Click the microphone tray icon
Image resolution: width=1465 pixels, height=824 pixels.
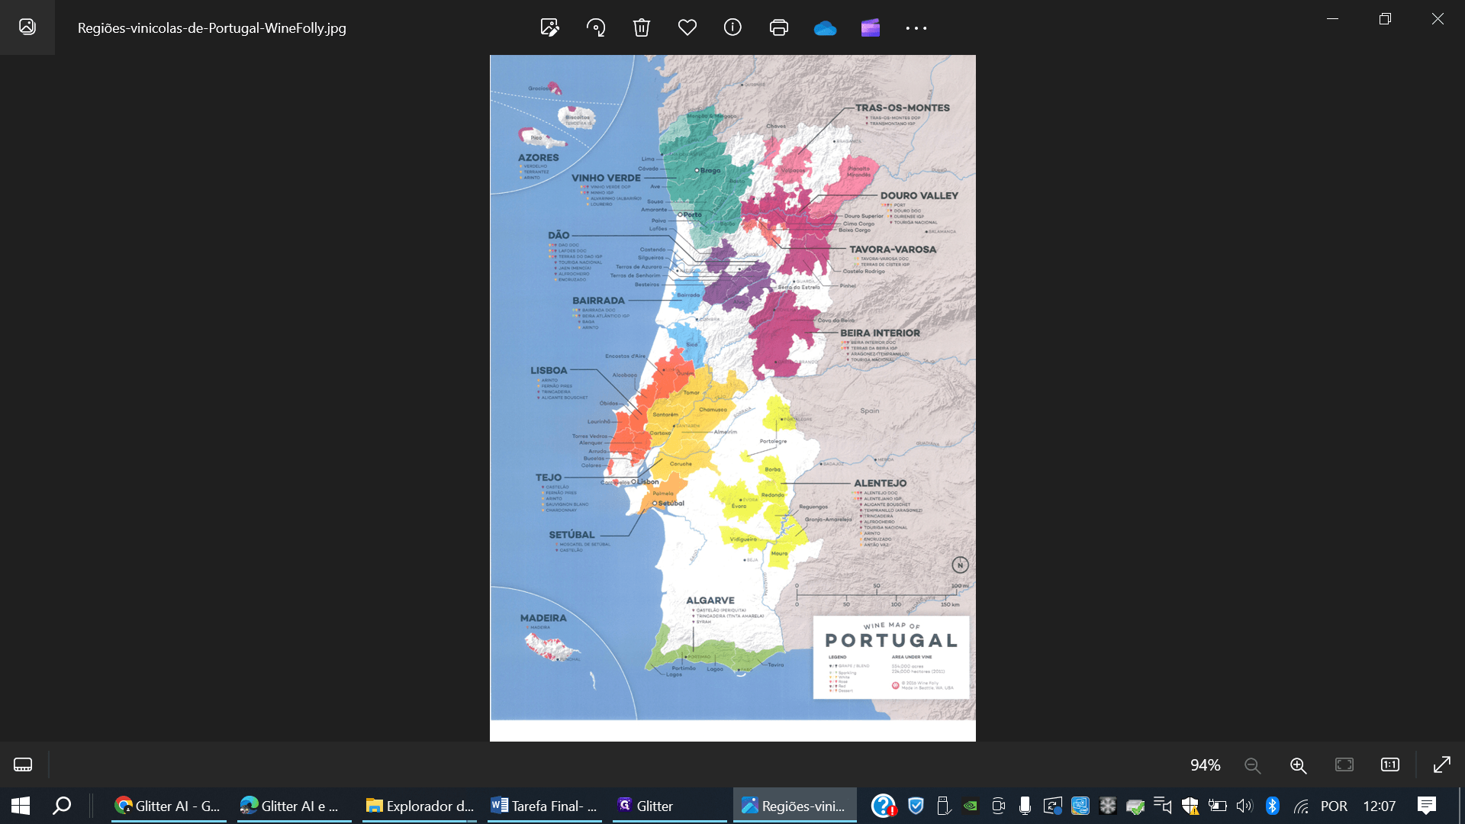tap(1025, 806)
